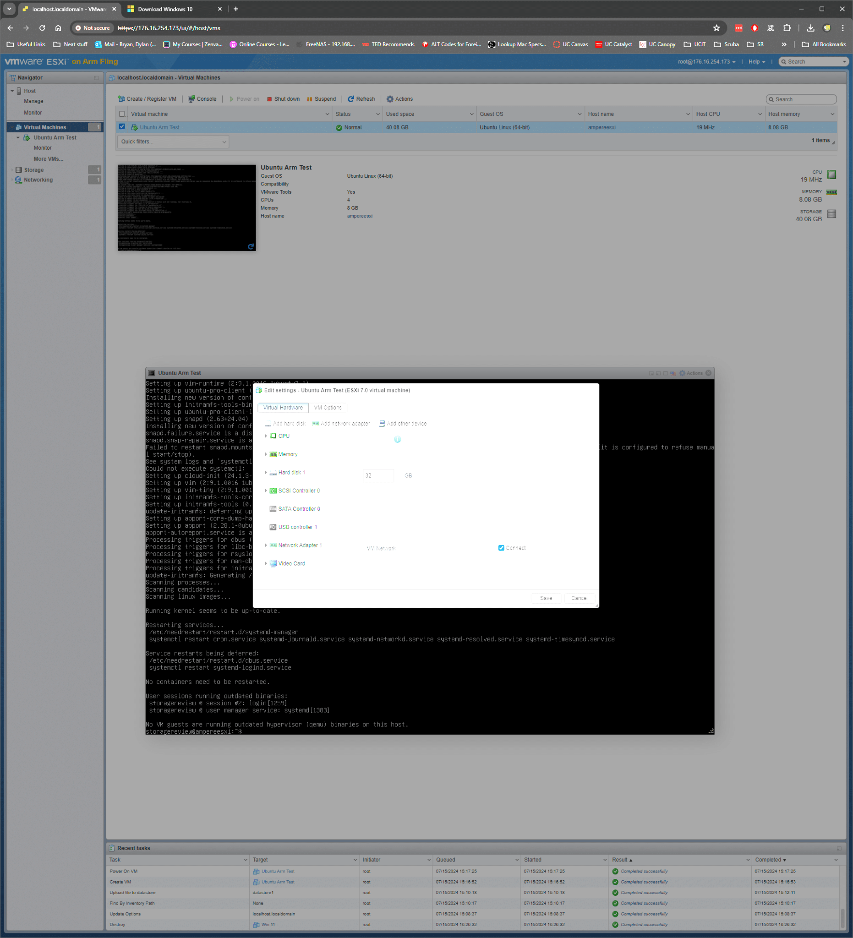Open the UC Canvas bookmark
Screen dimensions: 853x938
coord(570,45)
